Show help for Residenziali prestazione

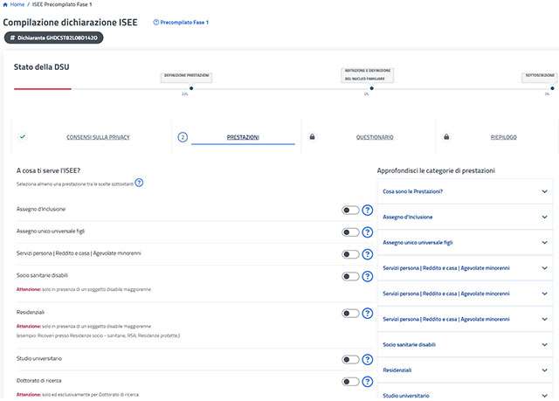click(x=368, y=313)
